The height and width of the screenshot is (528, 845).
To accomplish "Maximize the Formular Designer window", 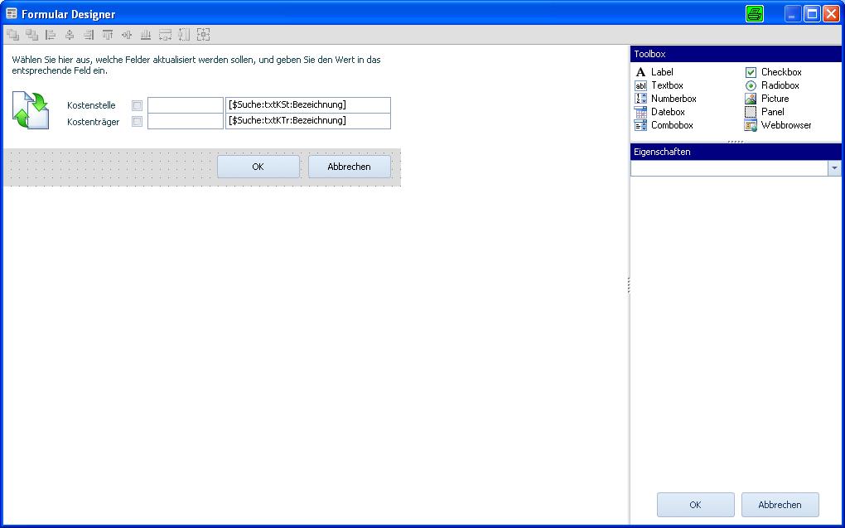I will pyautogui.click(x=812, y=14).
